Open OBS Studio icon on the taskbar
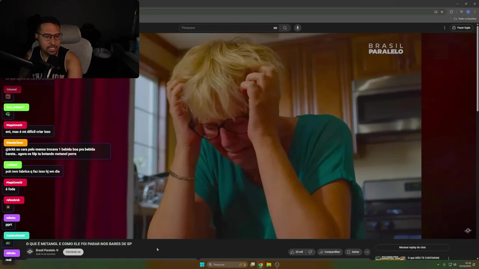The image size is (479, 269). pyautogui.click(x=277, y=265)
